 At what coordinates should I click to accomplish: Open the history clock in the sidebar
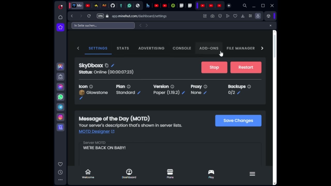pos(60,172)
